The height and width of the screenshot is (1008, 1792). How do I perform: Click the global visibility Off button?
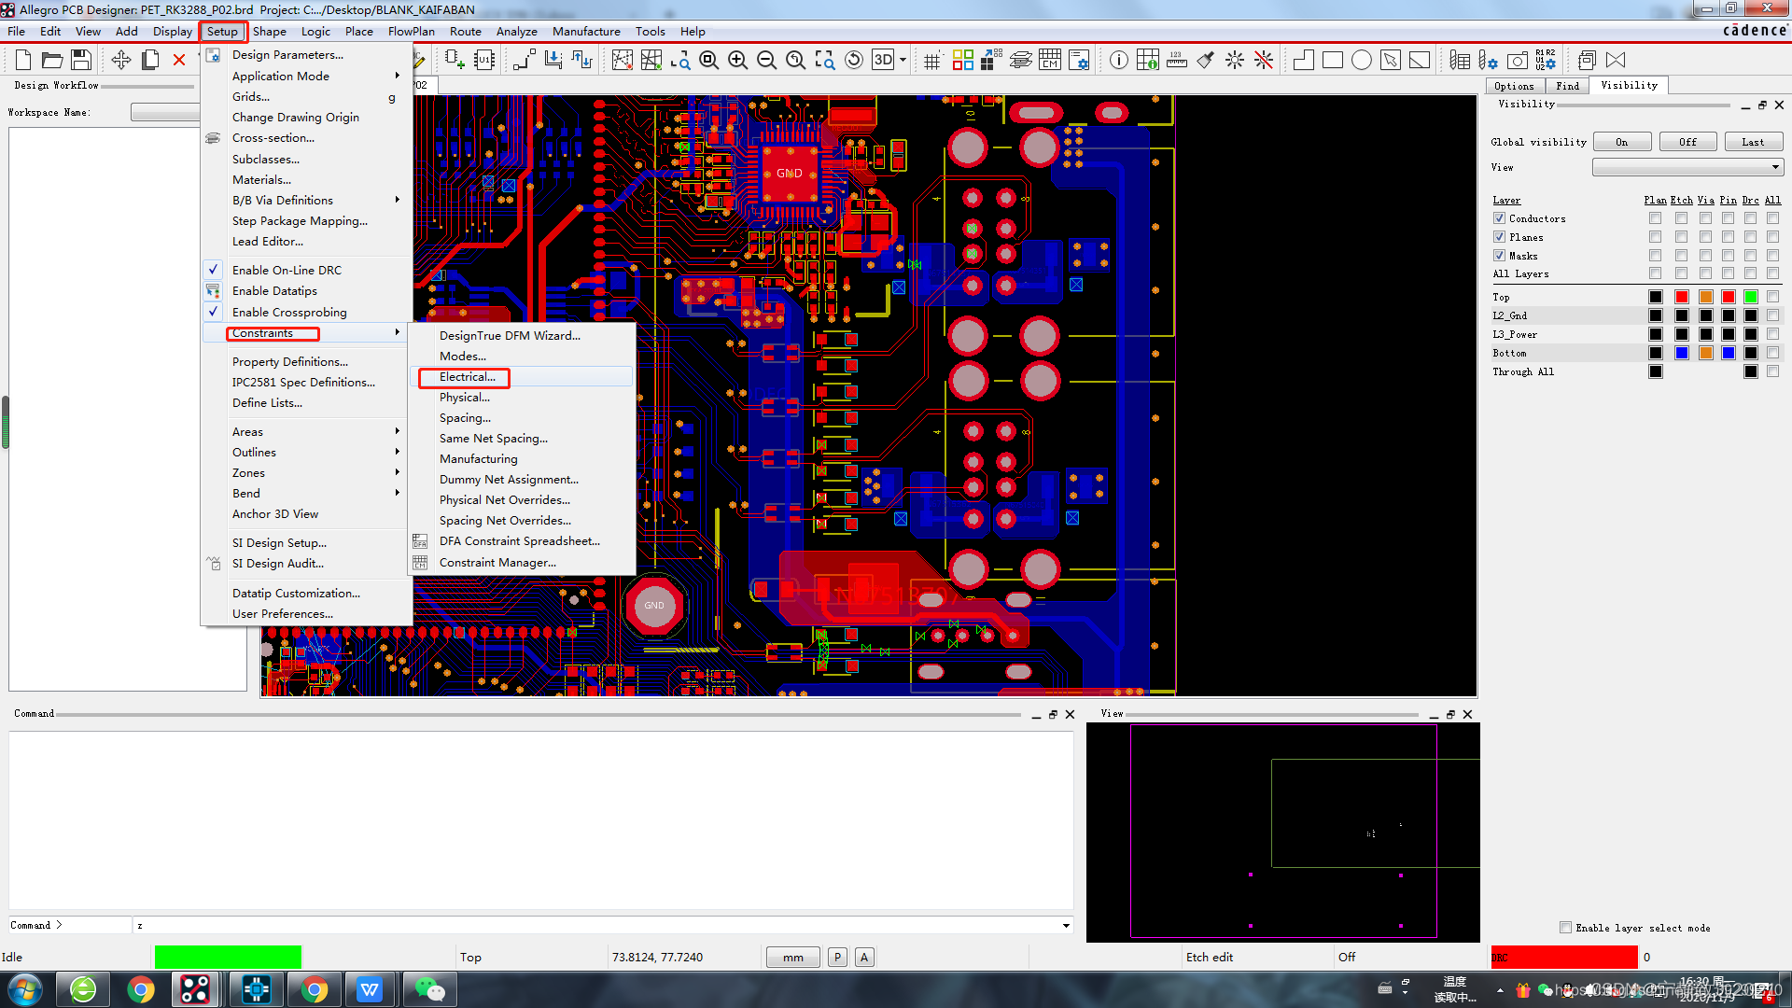pos(1687,142)
